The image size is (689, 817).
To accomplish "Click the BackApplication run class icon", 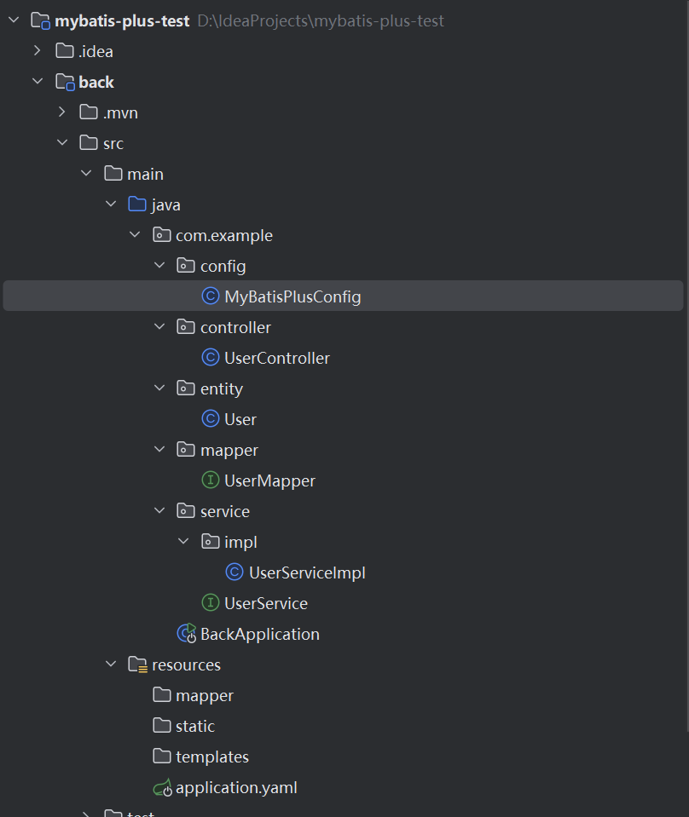I will tap(186, 634).
